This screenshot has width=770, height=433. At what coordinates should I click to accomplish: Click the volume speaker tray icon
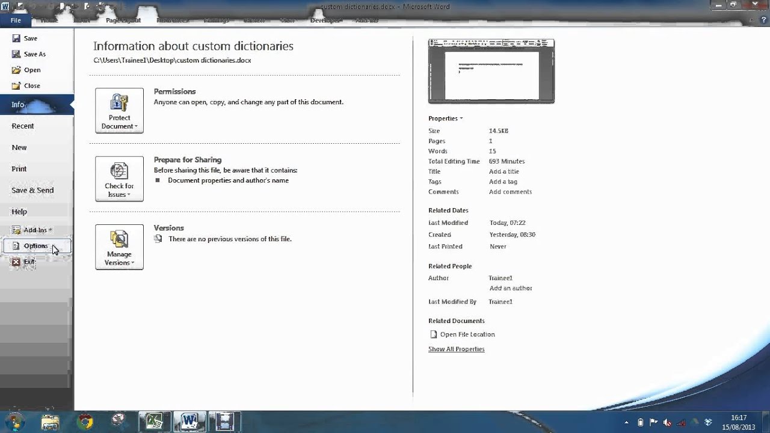668,422
